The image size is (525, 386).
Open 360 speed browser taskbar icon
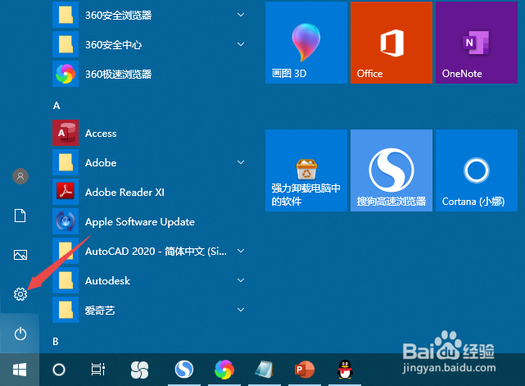point(224,370)
